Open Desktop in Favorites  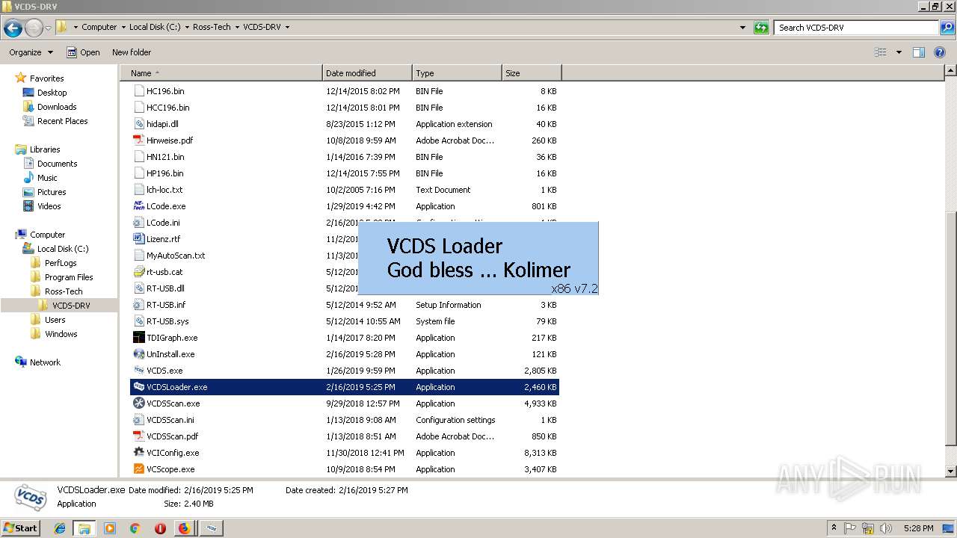52,93
